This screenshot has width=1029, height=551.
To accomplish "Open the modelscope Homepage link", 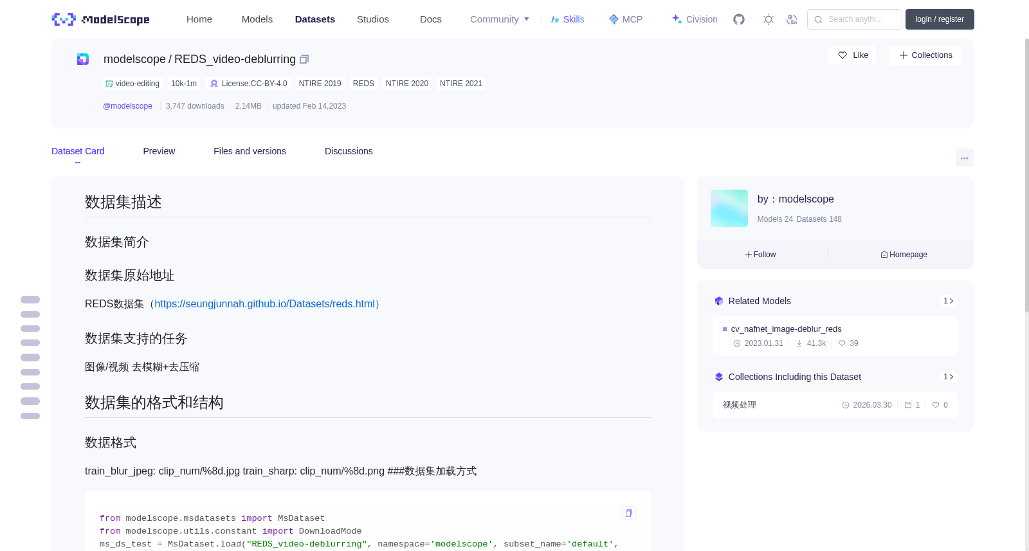I will [x=904, y=255].
